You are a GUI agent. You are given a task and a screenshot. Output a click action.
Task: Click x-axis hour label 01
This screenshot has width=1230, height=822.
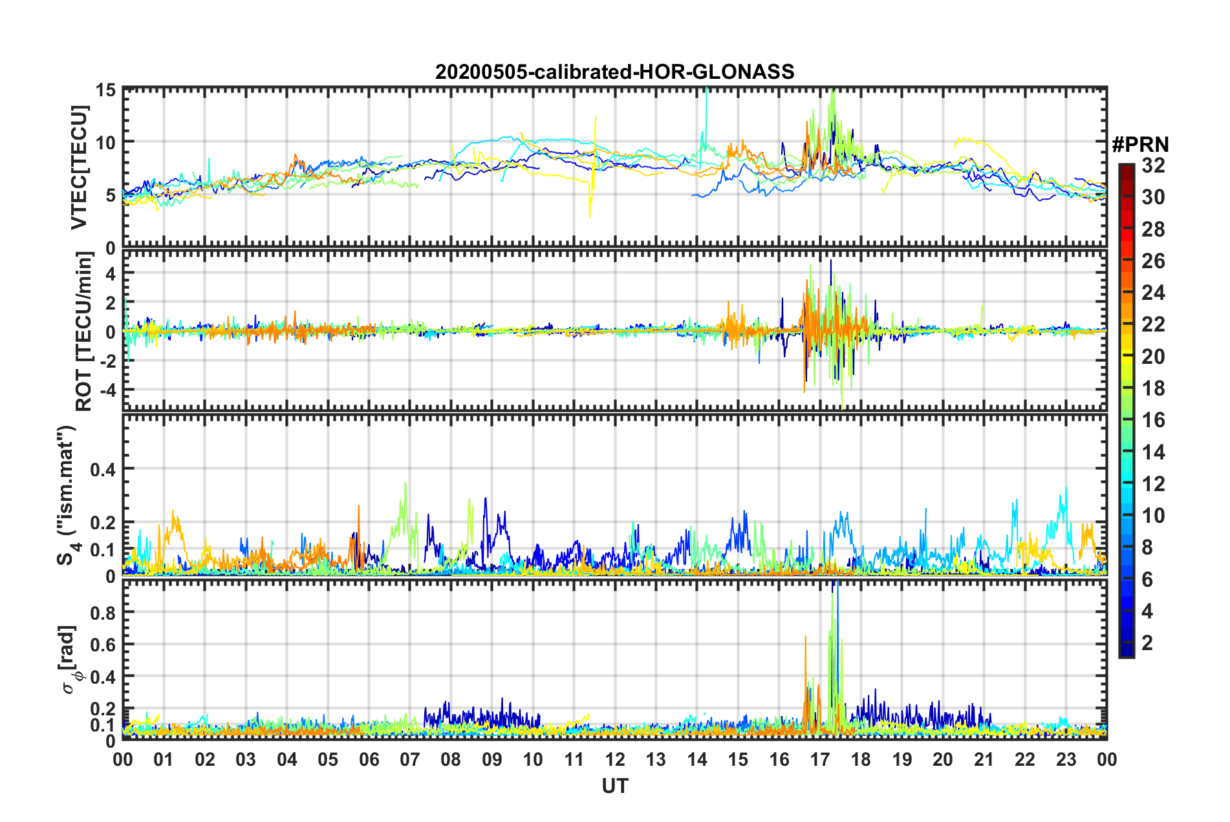tap(164, 759)
